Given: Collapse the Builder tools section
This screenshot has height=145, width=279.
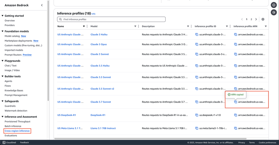Looking at the screenshot, I should pyautogui.click(x=2, y=76).
